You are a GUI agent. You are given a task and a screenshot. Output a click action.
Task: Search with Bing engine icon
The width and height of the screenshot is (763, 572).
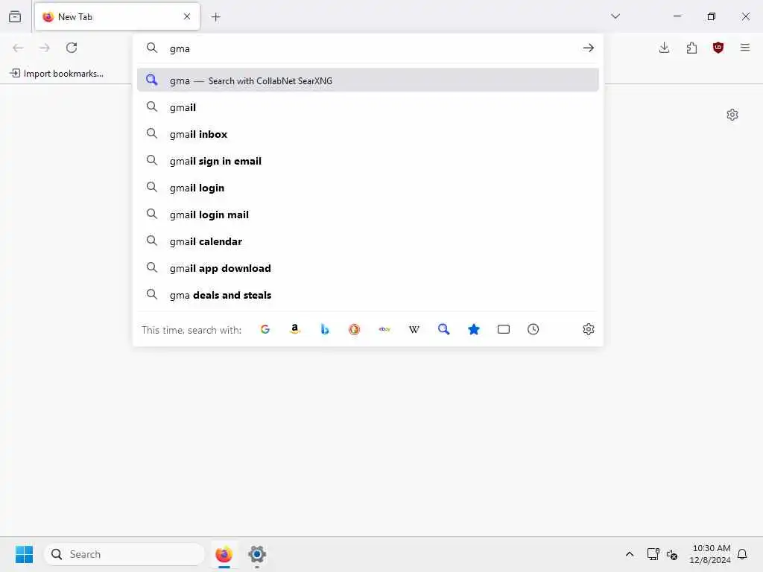pos(325,329)
